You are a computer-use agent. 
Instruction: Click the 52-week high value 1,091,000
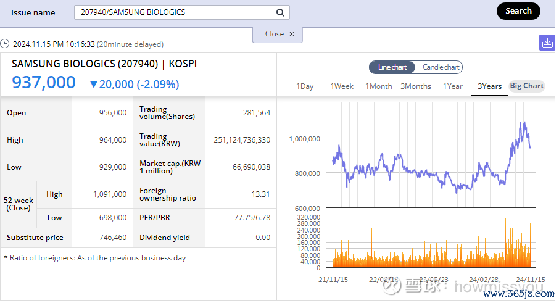[110, 194]
